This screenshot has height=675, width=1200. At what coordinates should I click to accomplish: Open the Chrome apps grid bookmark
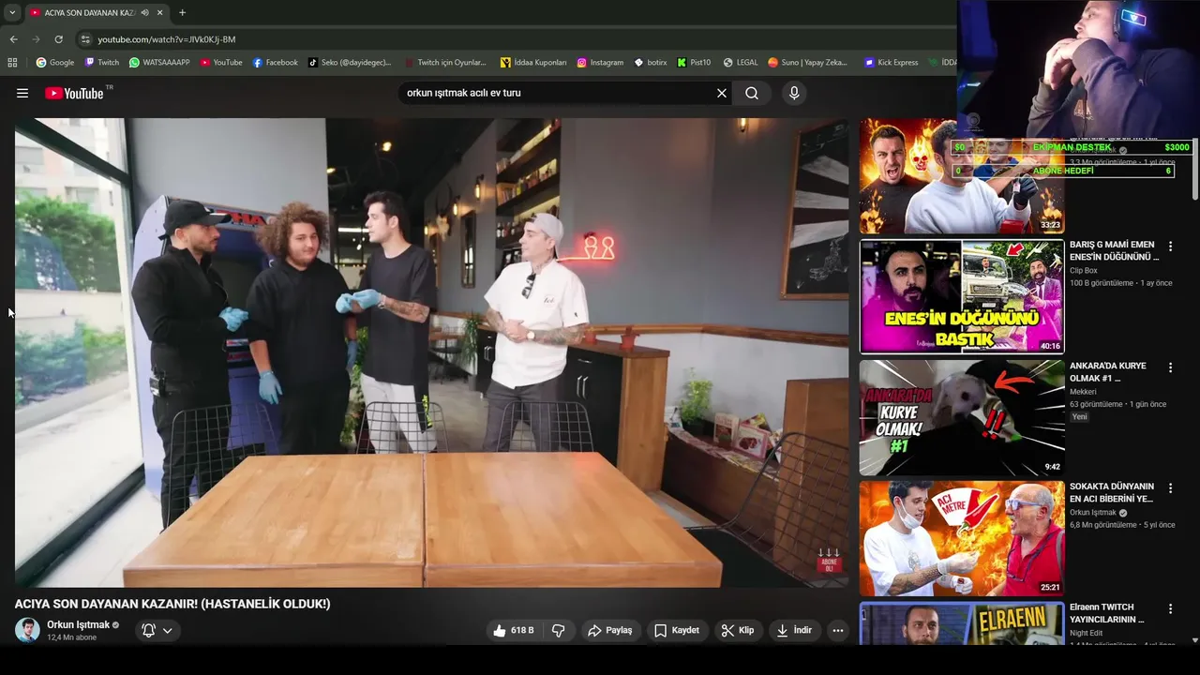point(12,63)
